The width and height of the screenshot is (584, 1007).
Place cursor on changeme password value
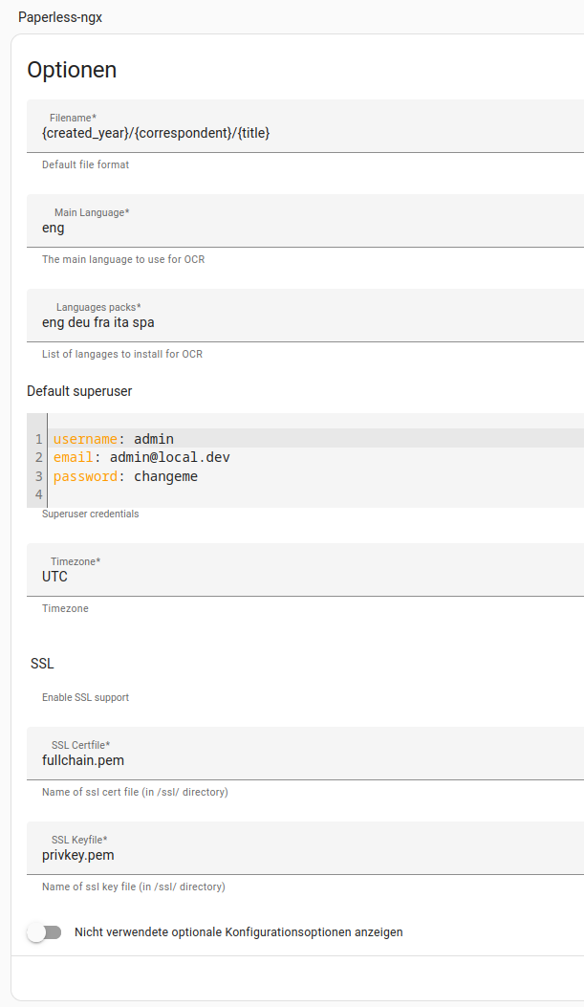[x=165, y=476]
